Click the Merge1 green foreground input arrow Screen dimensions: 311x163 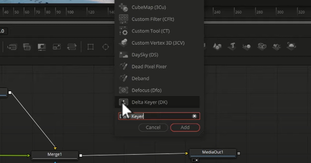(29, 156)
